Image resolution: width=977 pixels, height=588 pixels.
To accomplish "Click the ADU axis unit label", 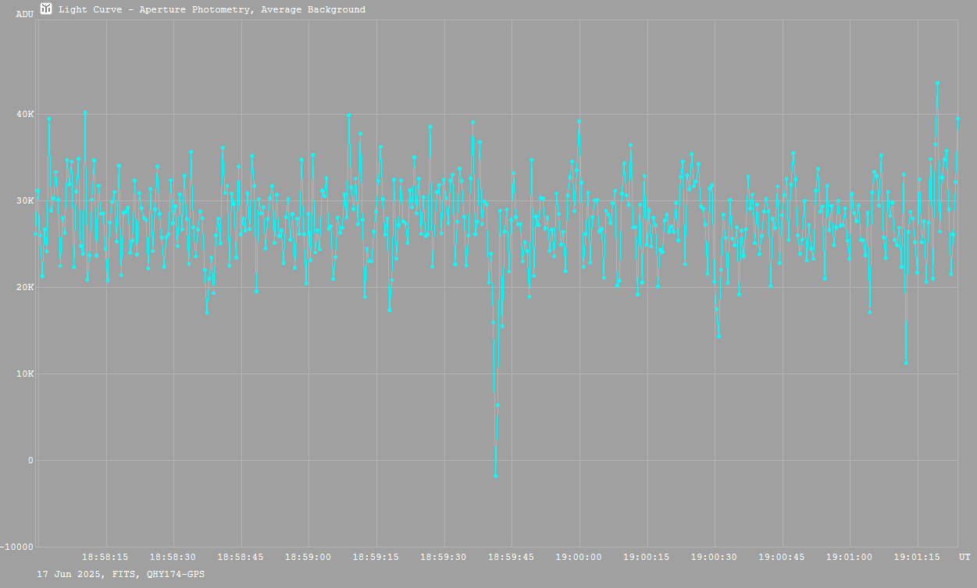I will click(24, 14).
